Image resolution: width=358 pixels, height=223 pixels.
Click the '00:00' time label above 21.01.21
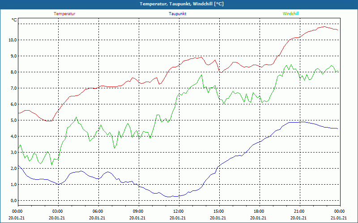339,211
